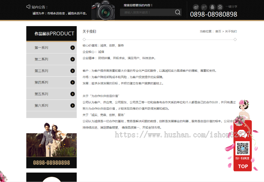Click the announcement text 诚信为本
This screenshot has height=182, width=264.
pyautogui.click(x=60, y=13)
